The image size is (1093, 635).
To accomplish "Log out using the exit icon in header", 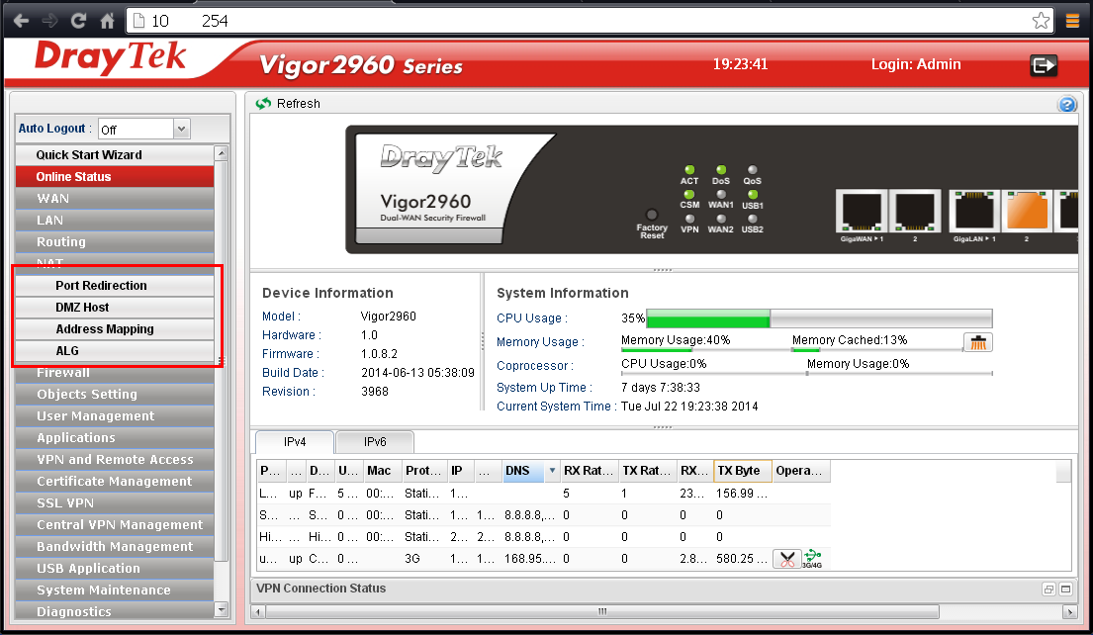I will [x=1044, y=65].
